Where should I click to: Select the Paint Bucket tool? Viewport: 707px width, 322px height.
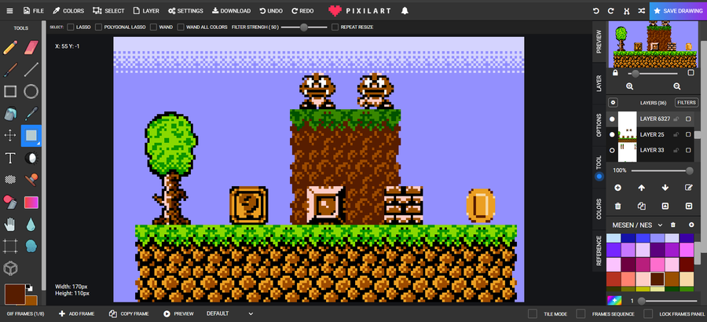point(10,114)
